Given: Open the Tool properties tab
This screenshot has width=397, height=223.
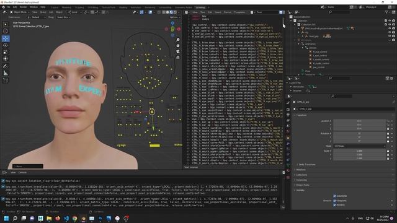Looking at the screenshot, I should coord(288,103).
